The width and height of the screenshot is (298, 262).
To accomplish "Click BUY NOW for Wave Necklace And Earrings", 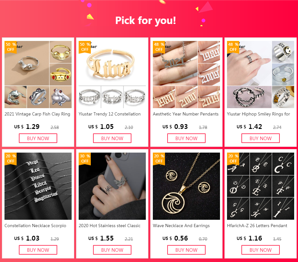I will [186, 250].
